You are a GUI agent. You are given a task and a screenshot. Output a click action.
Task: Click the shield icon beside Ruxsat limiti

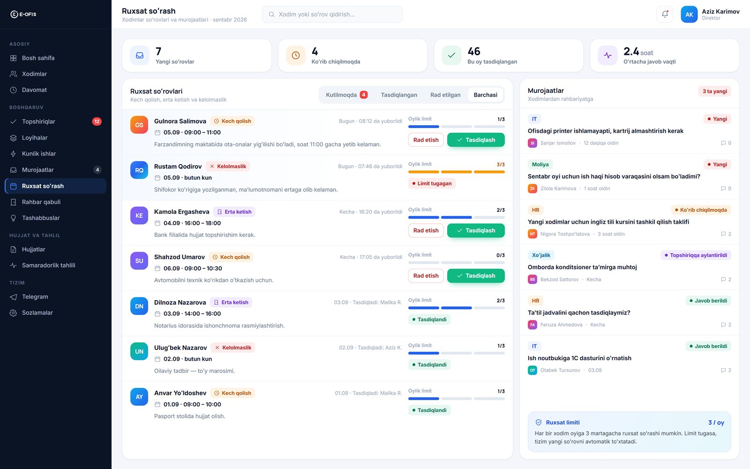pos(539,423)
